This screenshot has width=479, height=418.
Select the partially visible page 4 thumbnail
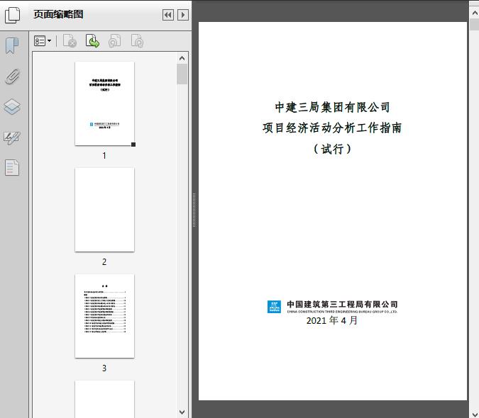(104, 399)
